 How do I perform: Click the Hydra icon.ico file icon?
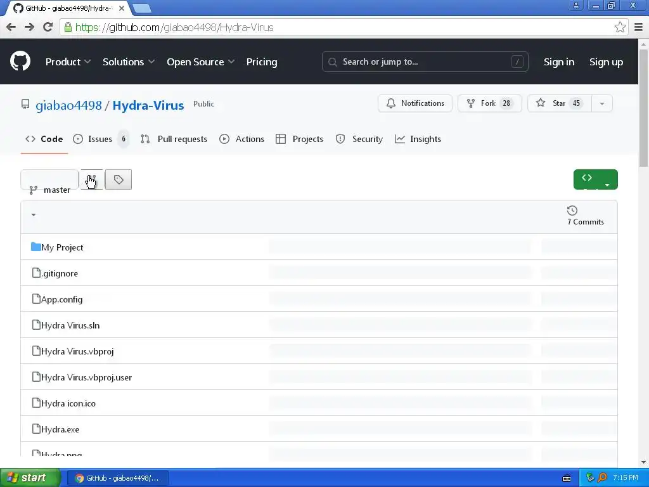[36, 403]
